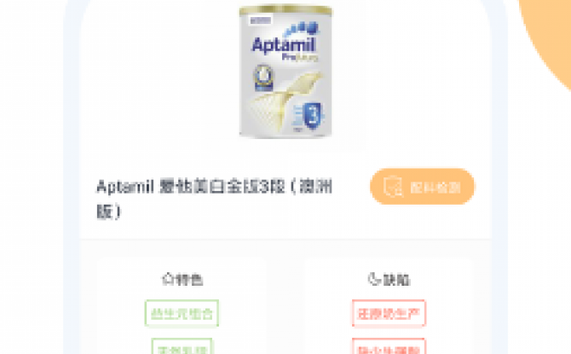Screen dimensions: 571x354
Task: Click the 特色 heading text
Action: 189,280
